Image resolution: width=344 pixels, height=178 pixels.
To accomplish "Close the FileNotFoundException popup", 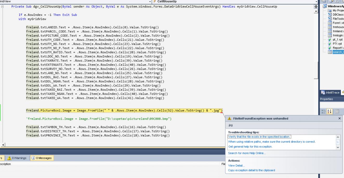I will [x=339, y=118].
